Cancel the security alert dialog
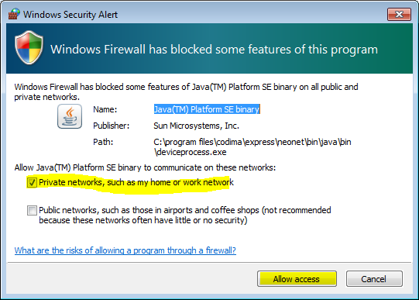The width and height of the screenshot is (419, 300). 374,279
